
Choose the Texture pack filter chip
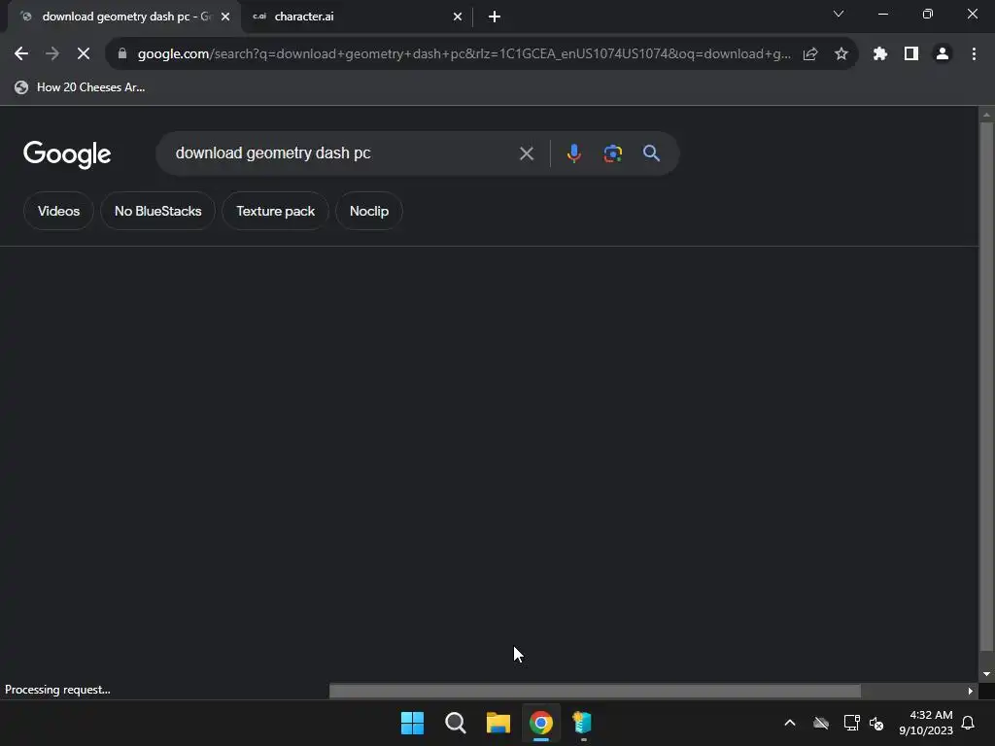pyautogui.click(x=275, y=211)
